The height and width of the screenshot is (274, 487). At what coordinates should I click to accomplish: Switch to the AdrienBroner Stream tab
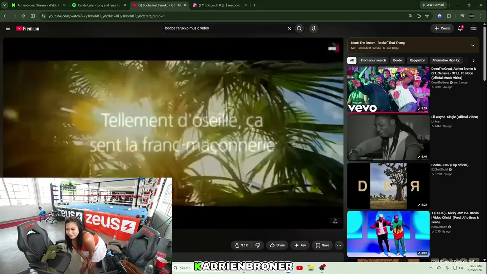38,5
